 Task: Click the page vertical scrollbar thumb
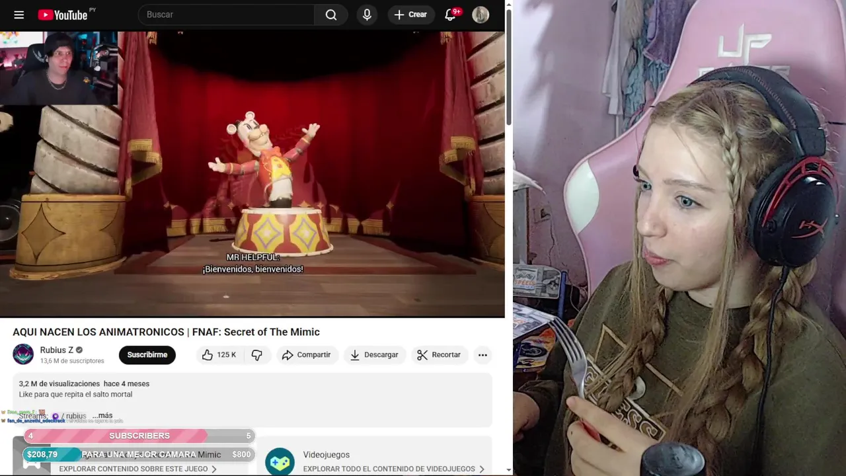[x=508, y=66]
